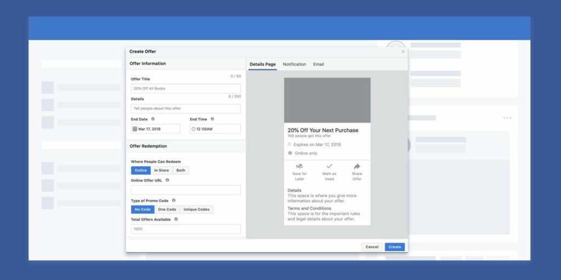Click the Mark as Used checkmark icon
The height and width of the screenshot is (280, 561).
pos(329,166)
